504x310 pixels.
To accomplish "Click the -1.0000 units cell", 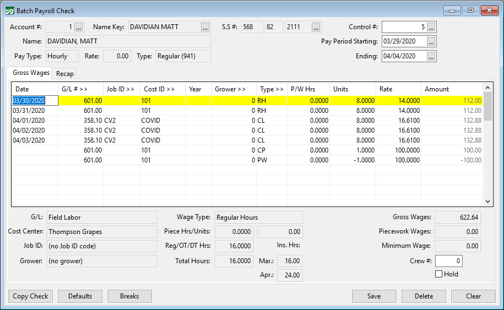I will coord(353,160).
